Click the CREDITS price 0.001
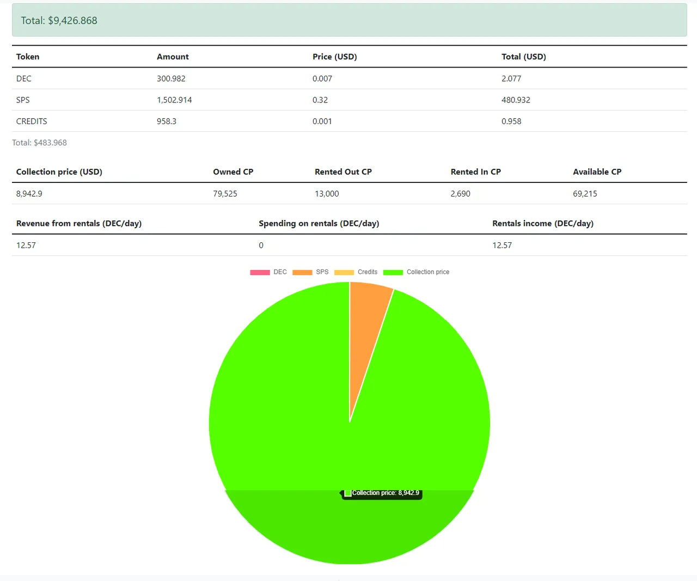This screenshot has width=697, height=581. [322, 121]
